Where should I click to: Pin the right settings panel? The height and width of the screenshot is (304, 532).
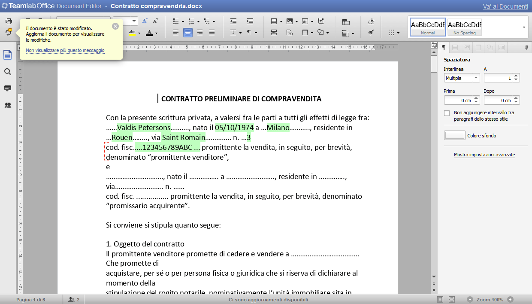click(526, 47)
